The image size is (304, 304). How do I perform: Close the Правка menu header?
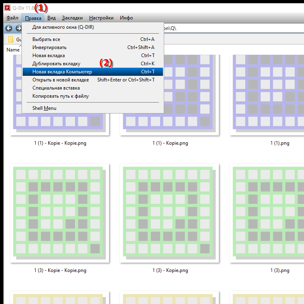33,18
